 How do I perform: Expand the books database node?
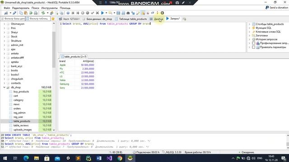pyautogui.click(x=4, y=71)
